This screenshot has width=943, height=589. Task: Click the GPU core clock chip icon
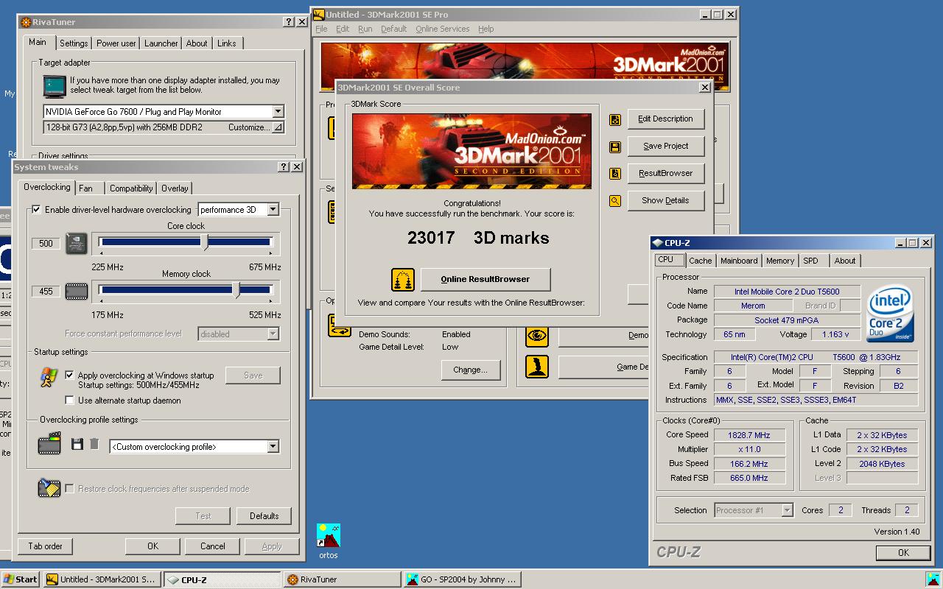pyautogui.click(x=77, y=244)
